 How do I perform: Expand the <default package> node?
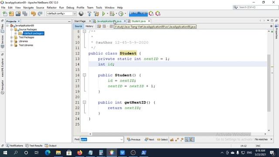coord(16,34)
